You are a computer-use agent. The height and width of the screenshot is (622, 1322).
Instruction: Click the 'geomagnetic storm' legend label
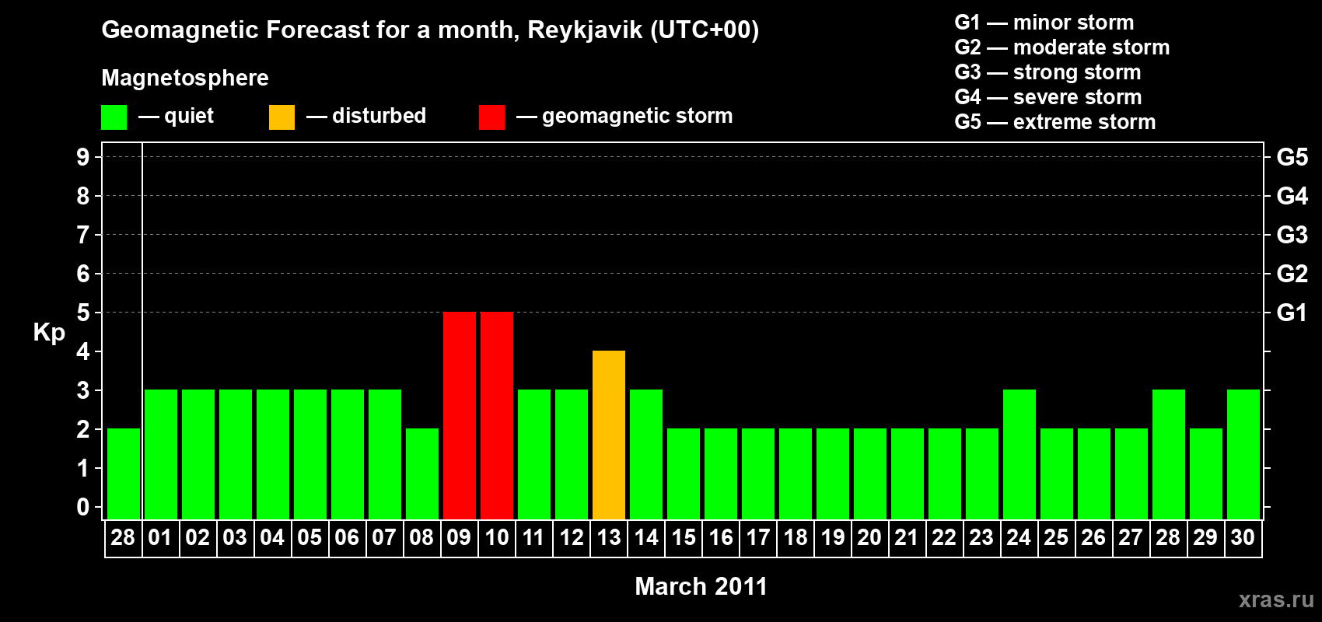[638, 117]
